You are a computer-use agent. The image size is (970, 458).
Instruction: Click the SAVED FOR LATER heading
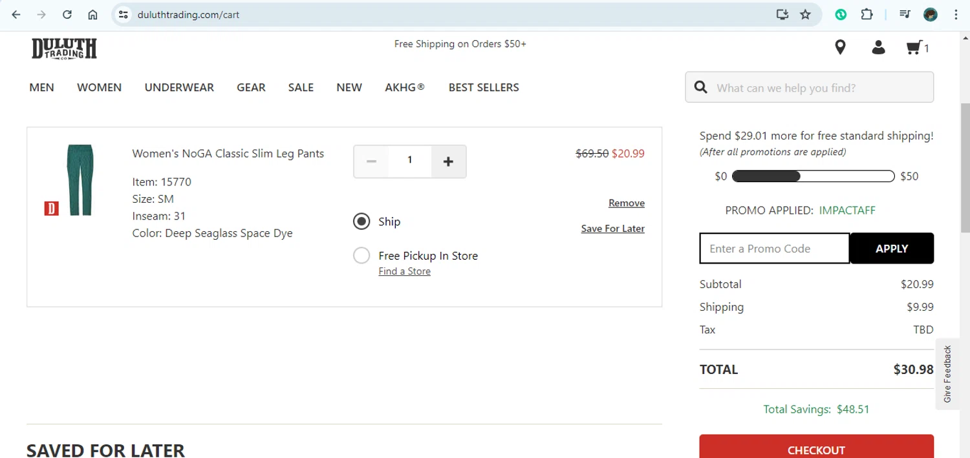pyautogui.click(x=105, y=450)
